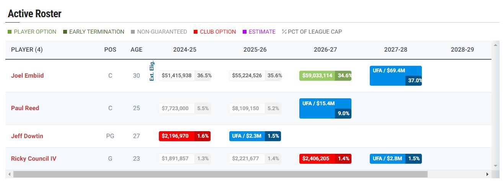Click Jeff Dowtin's red $2,196,970 club option
Screen dimensions: 503x184
175,136
